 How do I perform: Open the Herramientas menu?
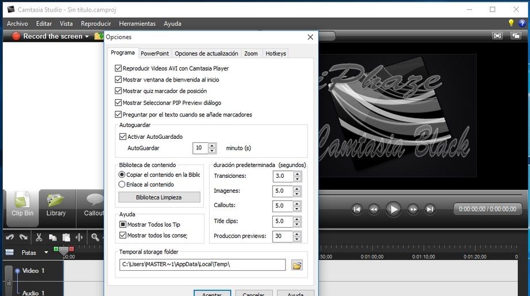137,24
